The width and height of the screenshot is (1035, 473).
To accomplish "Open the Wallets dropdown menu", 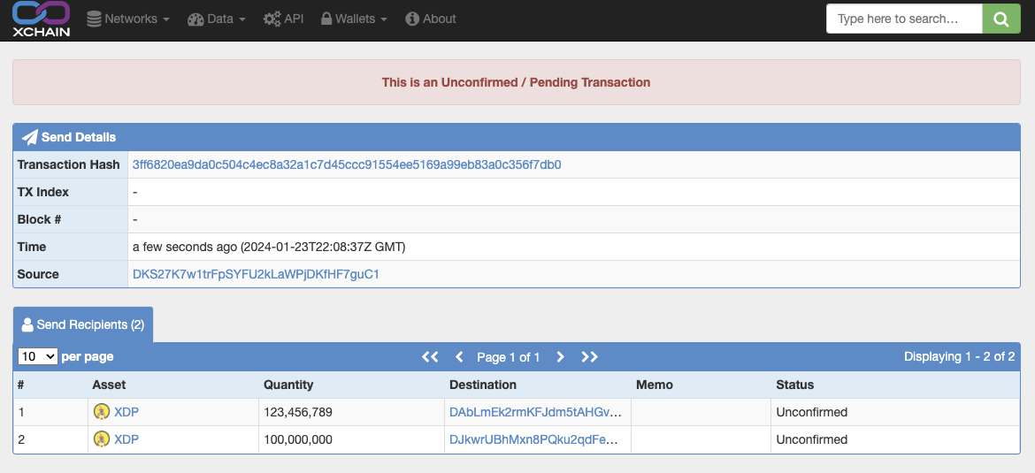I will [354, 19].
